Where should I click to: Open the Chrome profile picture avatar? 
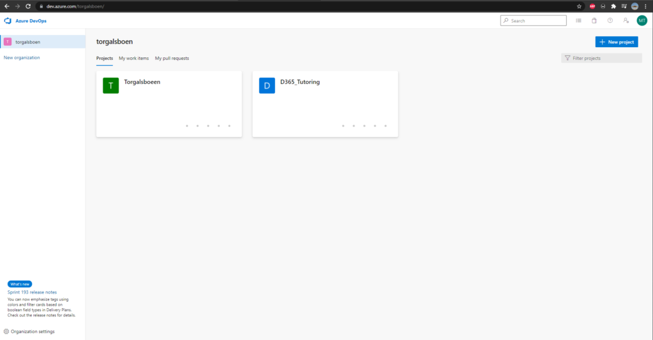click(635, 6)
